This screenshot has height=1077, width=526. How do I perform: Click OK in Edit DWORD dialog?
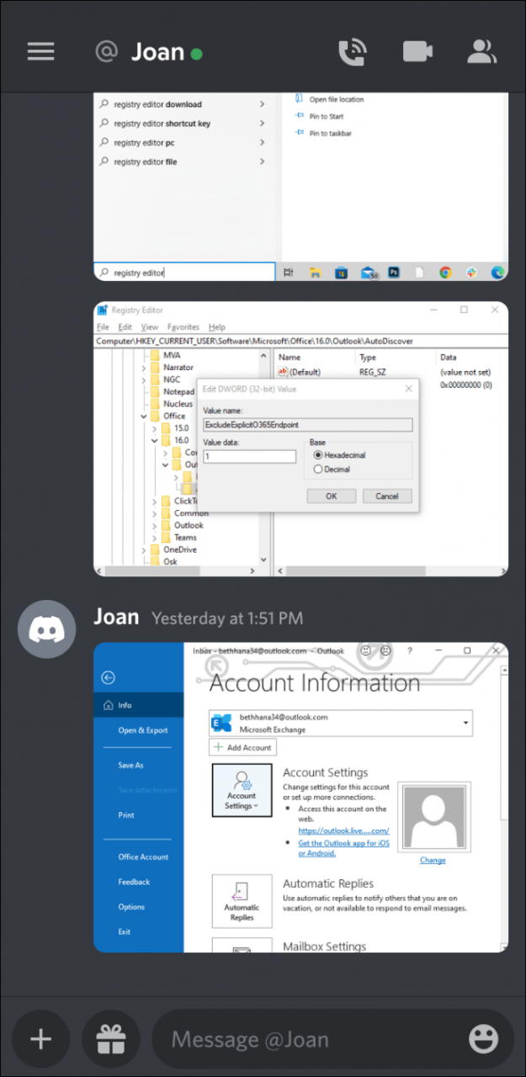coord(332,496)
